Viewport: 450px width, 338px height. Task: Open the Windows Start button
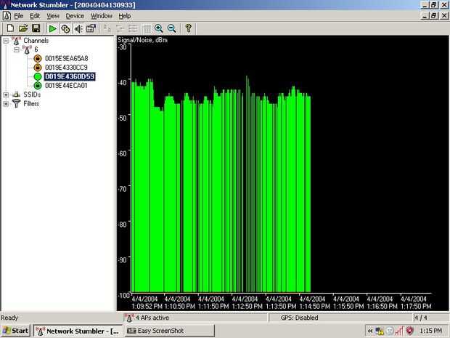point(15,331)
